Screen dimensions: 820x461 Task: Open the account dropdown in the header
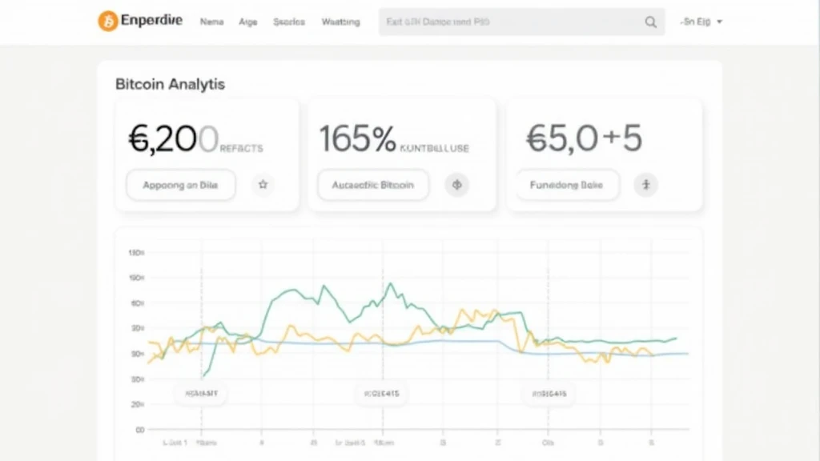pyautogui.click(x=701, y=22)
